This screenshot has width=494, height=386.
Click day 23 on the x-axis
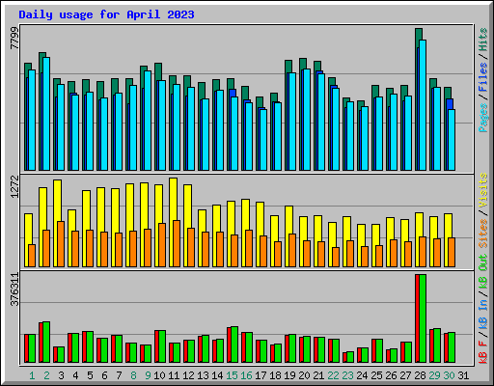(x=347, y=375)
